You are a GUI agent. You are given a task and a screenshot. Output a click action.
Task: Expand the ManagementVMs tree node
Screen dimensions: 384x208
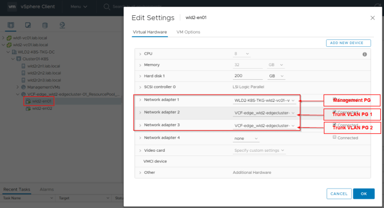pos(18,87)
